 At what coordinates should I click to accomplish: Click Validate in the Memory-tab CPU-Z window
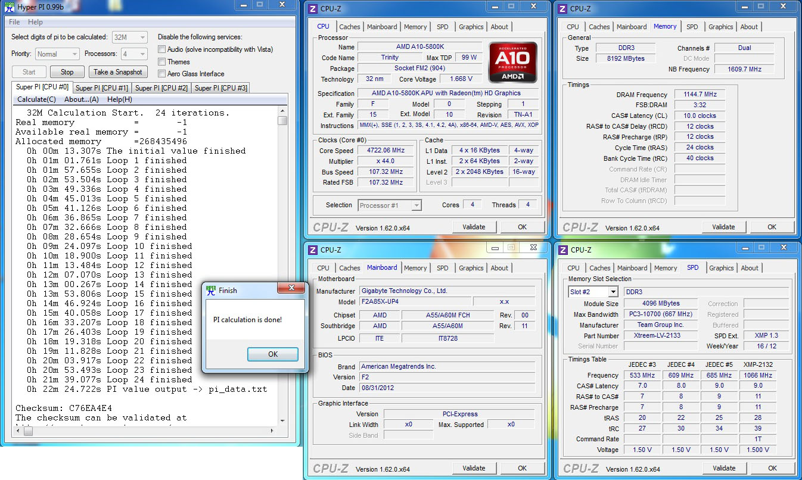723,227
